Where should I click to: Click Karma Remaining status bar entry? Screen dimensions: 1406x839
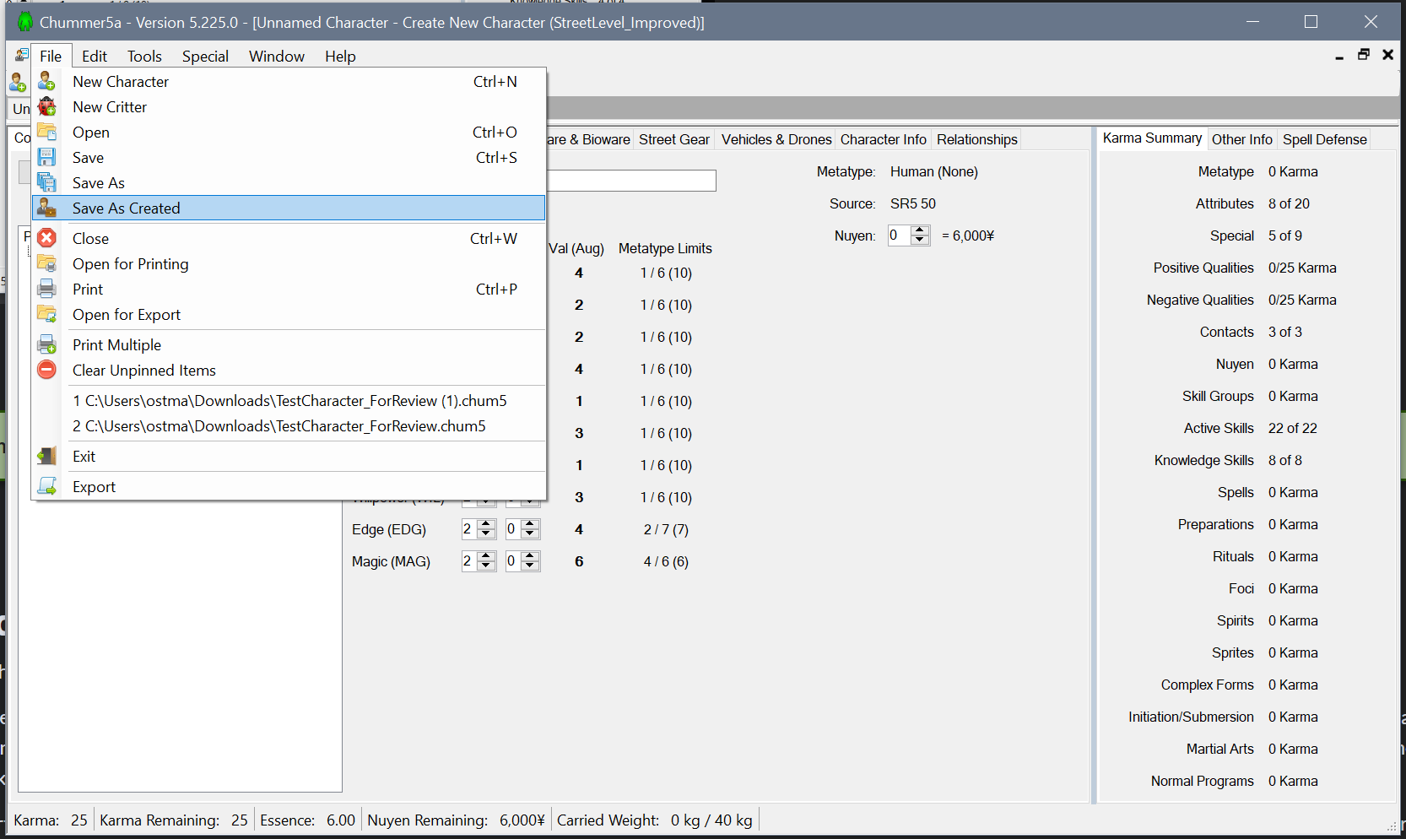[174, 820]
